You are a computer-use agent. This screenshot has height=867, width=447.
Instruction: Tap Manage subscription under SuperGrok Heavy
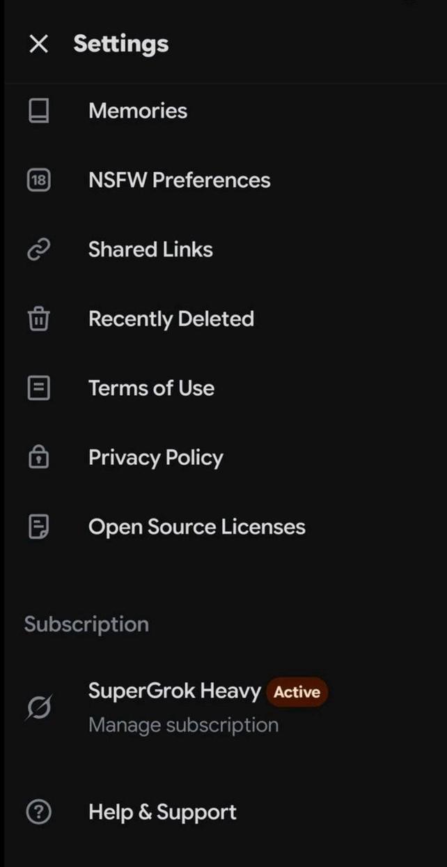(x=183, y=725)
